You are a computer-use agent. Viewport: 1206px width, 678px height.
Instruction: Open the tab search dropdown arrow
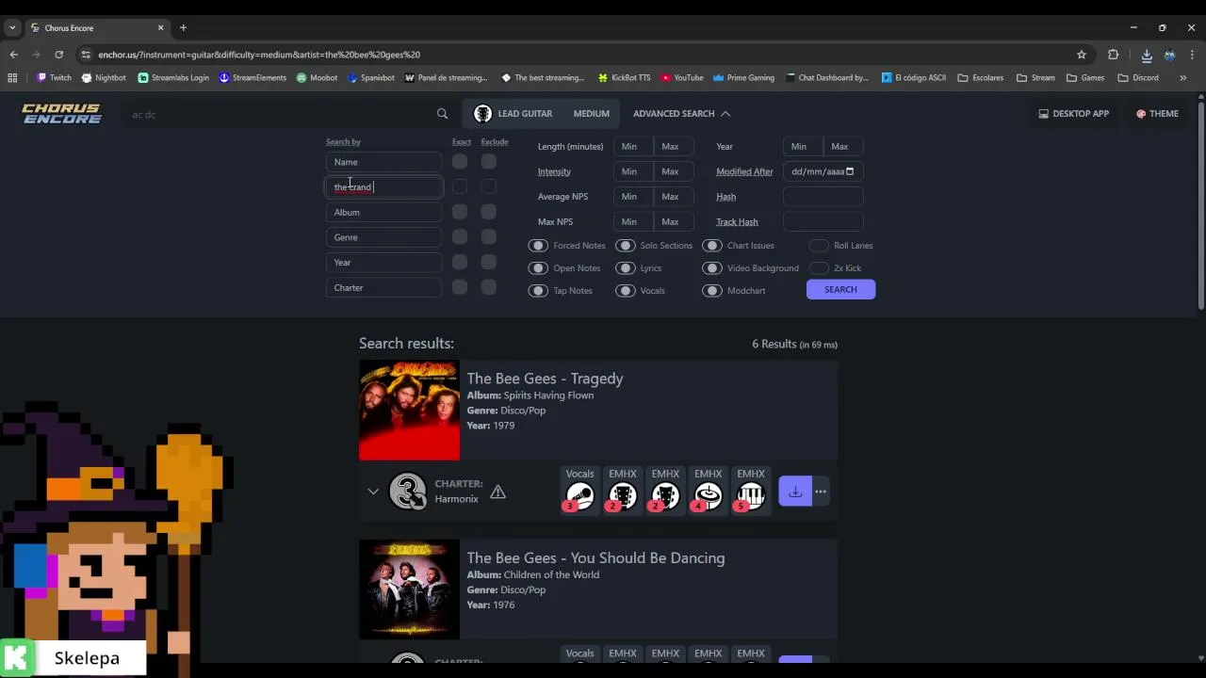[x=12, y=28]
